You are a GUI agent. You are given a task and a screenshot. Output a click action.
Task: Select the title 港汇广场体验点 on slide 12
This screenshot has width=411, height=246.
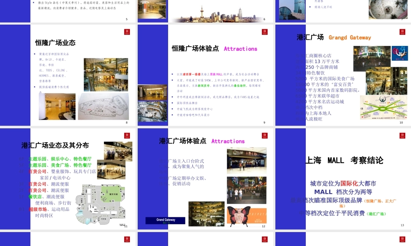click(183, 141)
